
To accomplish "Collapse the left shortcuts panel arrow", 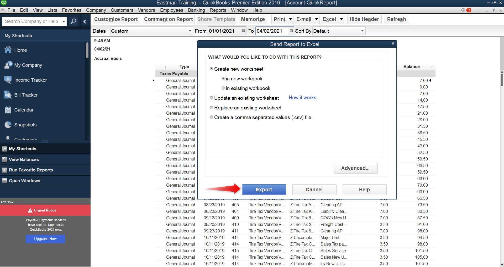I will pos(85,21).
